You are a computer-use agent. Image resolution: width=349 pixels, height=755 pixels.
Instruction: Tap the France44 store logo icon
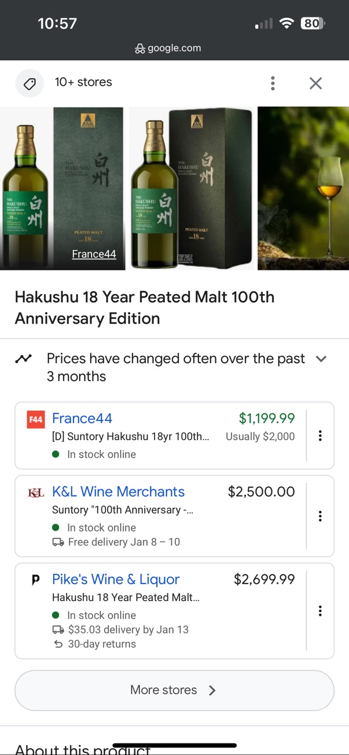[36, 419]
